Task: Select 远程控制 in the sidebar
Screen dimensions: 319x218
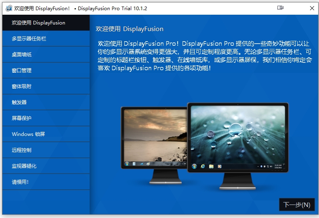Action: coord(46,150)
